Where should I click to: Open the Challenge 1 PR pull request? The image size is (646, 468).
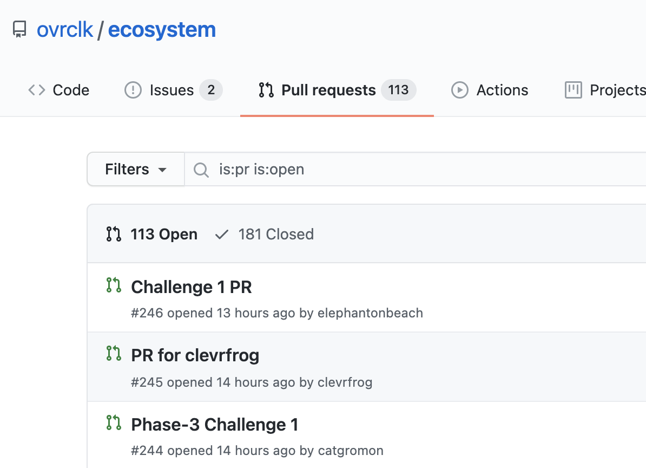(192, 287)
